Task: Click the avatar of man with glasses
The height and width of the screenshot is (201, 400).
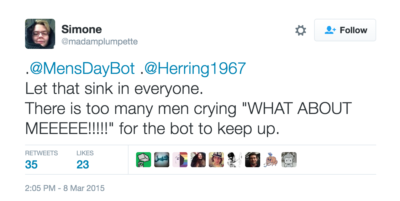Action: point(253,160)
